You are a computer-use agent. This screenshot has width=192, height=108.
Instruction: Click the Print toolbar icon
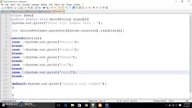(21, 7)
